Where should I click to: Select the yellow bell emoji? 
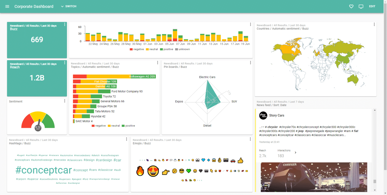tap(231, 171)
